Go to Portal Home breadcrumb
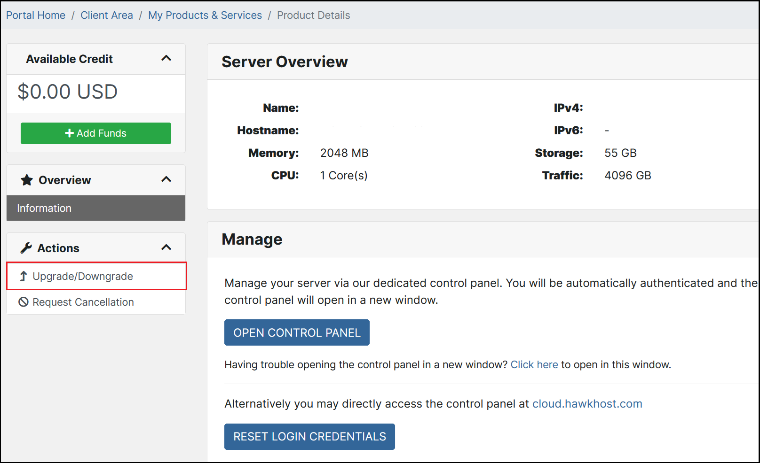 36,15
